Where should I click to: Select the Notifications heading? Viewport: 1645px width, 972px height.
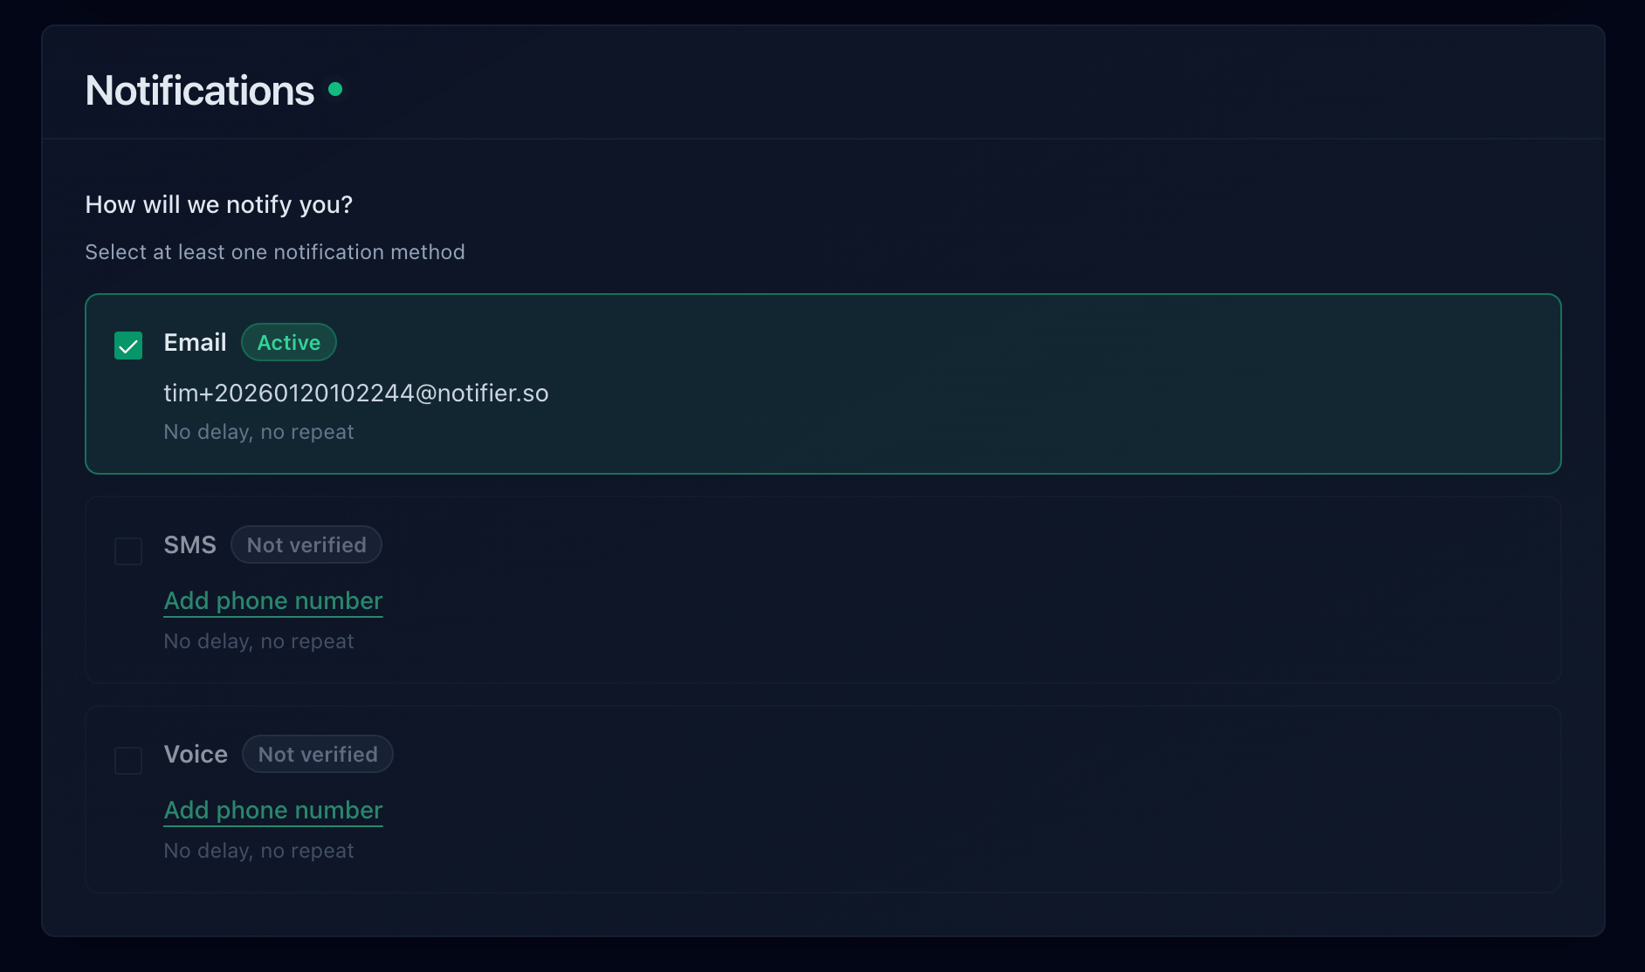200,91
